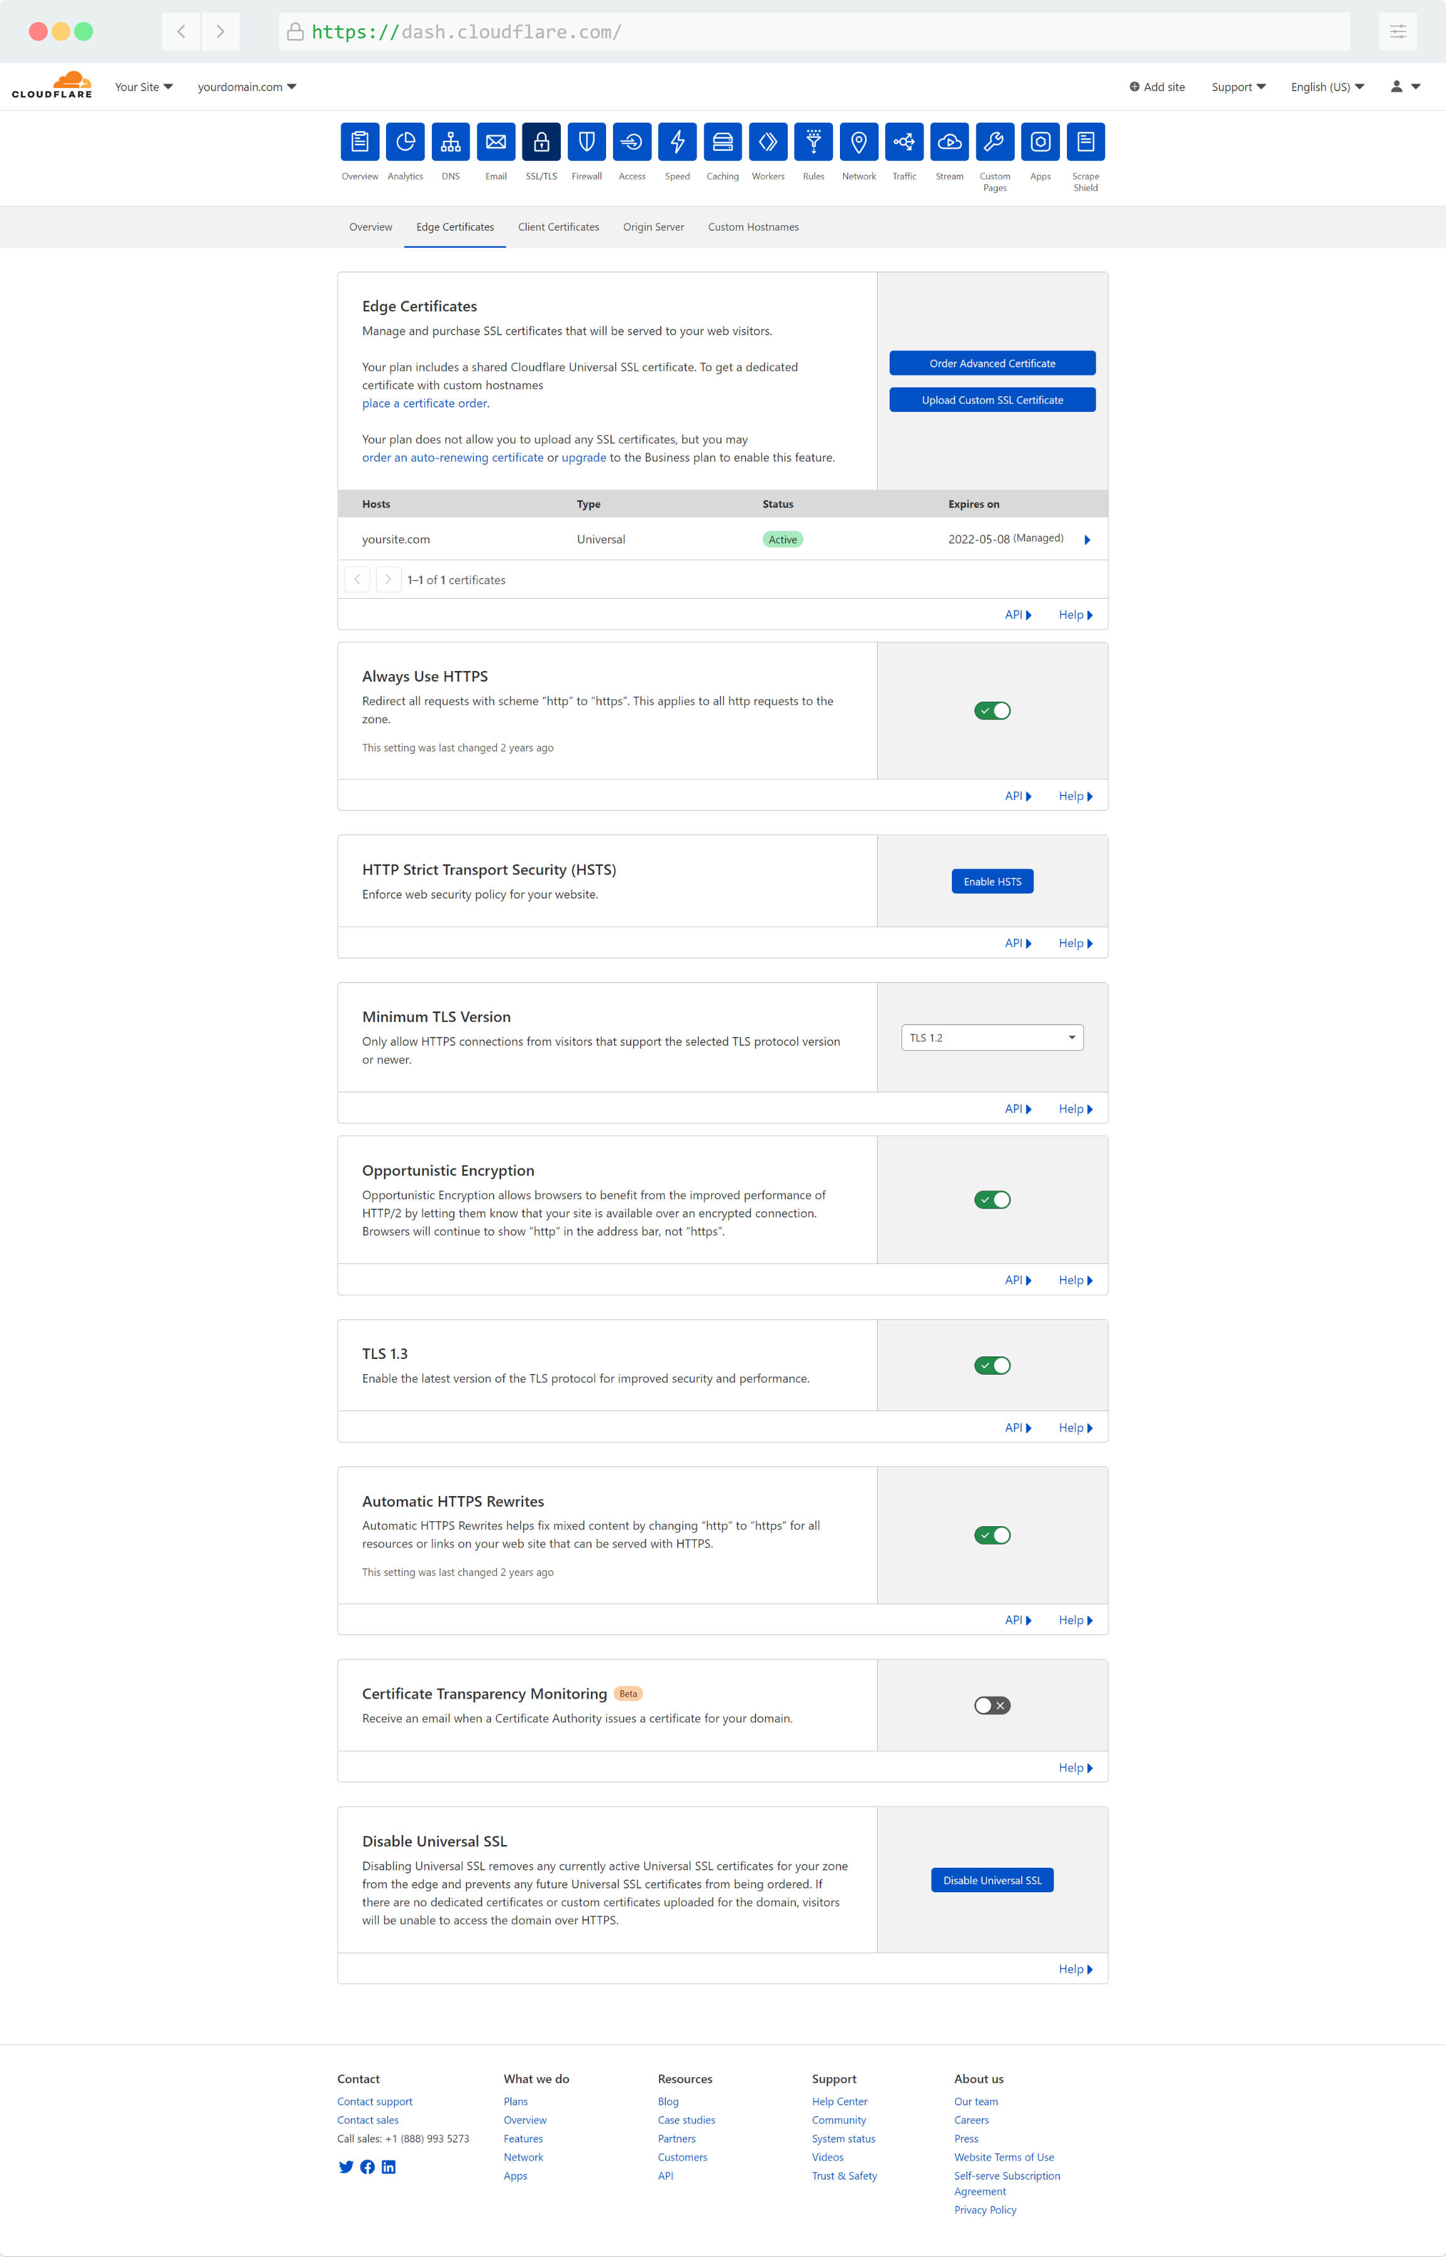Screen dimensions: 1446x2257
Task: Toggle Automatic HTTPS Rewrites switch
Action: (x=993, y=1534)
